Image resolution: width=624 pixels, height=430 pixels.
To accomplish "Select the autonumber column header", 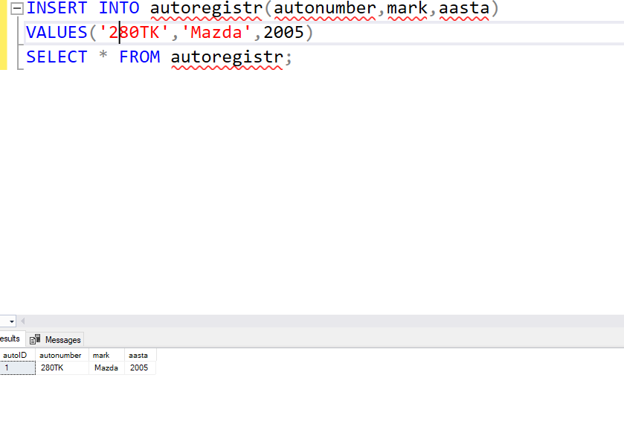I will (x=62, y=355).
